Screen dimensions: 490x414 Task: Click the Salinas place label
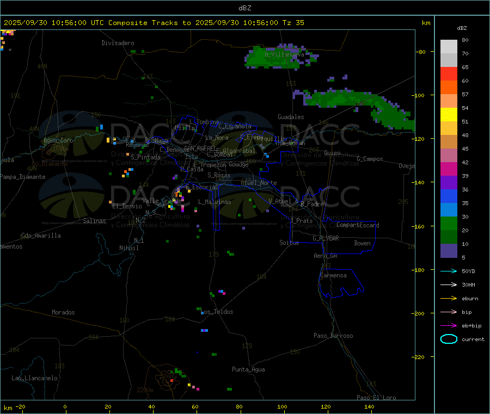point(94,221)
